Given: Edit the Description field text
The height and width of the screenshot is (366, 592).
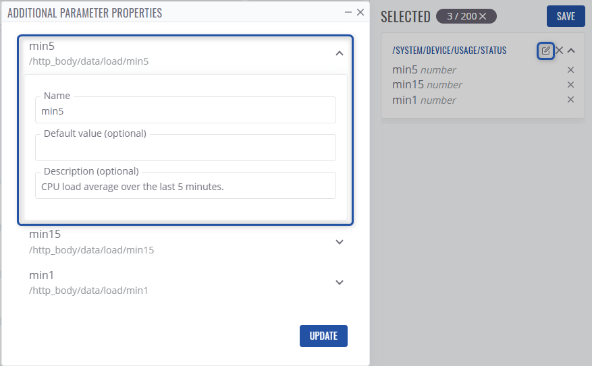Looking at the screenshot, I should pyautogui.click(x=185, y=186).
